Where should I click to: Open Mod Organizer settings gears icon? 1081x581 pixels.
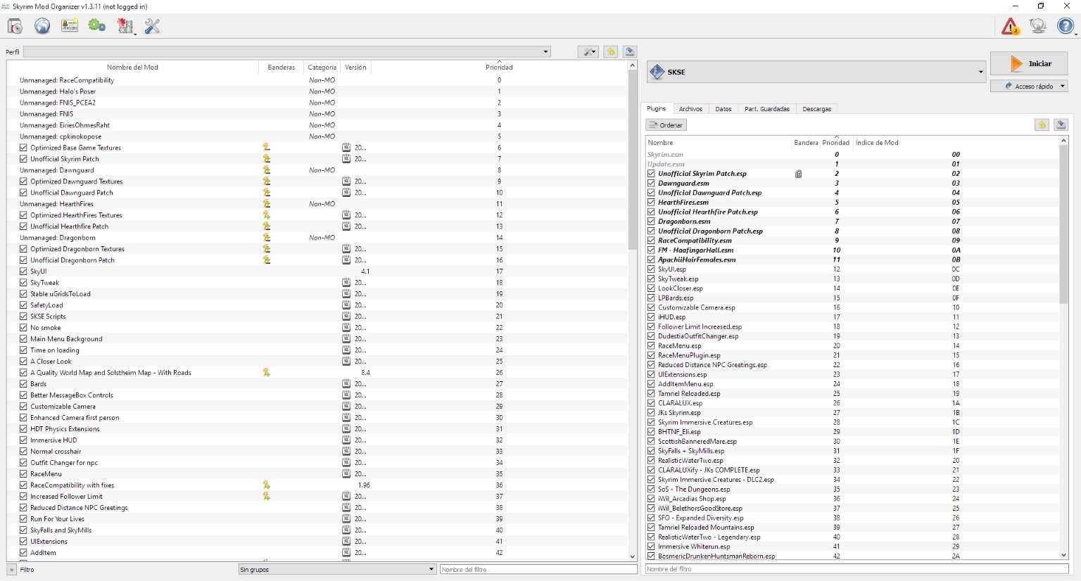(96, 25)
